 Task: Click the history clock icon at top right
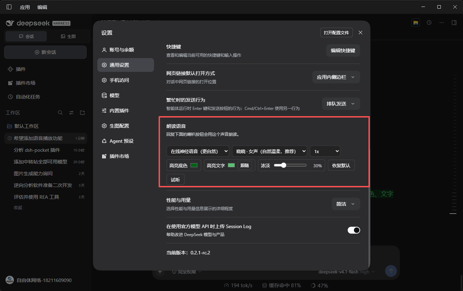429,22
